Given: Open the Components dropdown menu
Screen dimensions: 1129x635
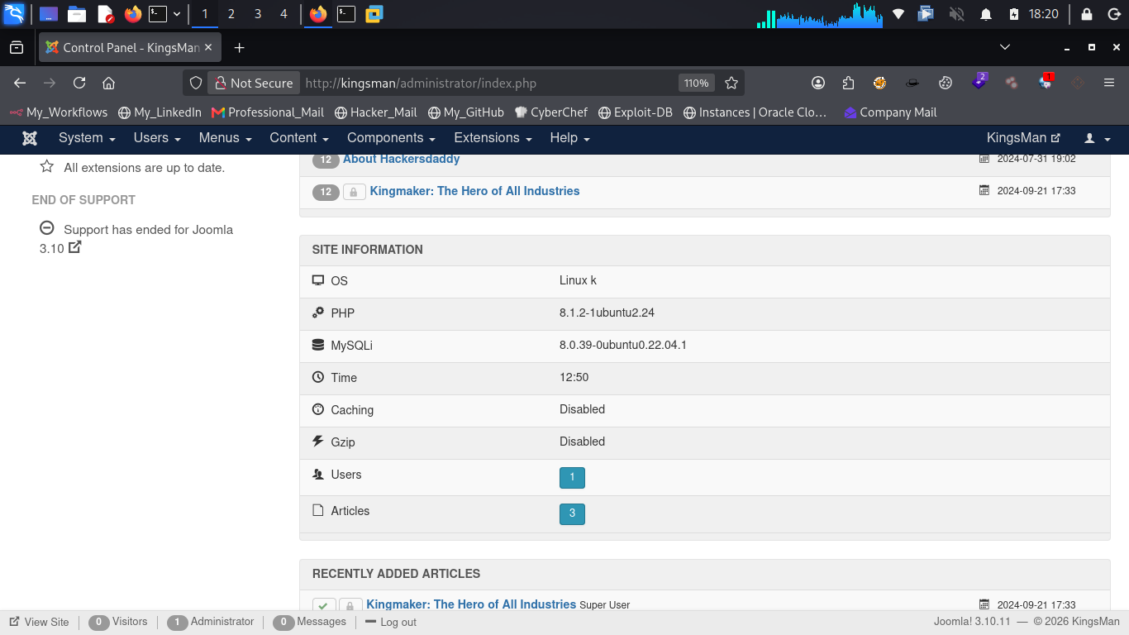Looking at the screenshot, I should tap(392, 138).
